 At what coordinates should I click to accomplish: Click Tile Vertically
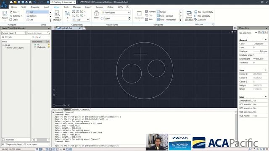pyautogui.click(x=202, y=16)
